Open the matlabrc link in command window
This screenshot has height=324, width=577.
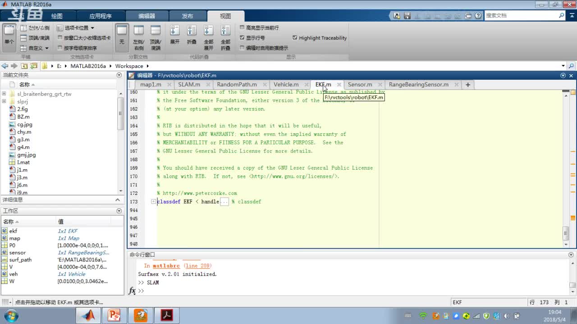[166, 266]
